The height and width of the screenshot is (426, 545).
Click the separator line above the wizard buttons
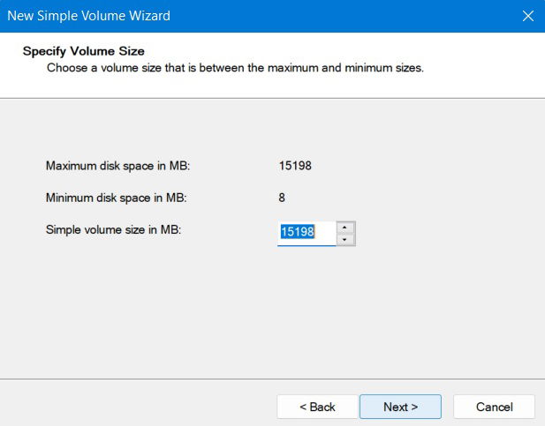click(272, 379)
